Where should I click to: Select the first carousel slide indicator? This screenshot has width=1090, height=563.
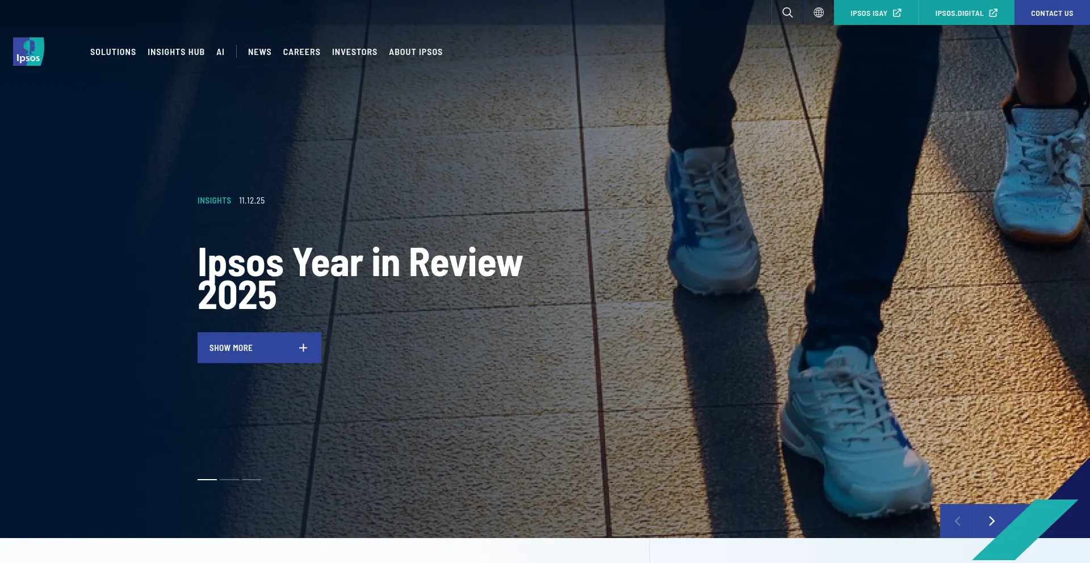click(207, 480)
